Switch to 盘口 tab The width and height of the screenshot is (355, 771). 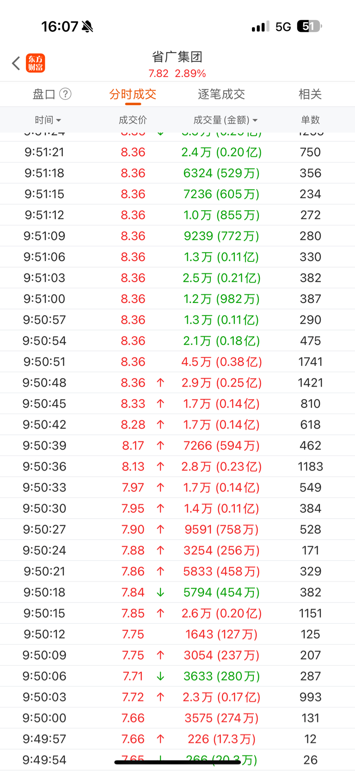pos(44,94)
